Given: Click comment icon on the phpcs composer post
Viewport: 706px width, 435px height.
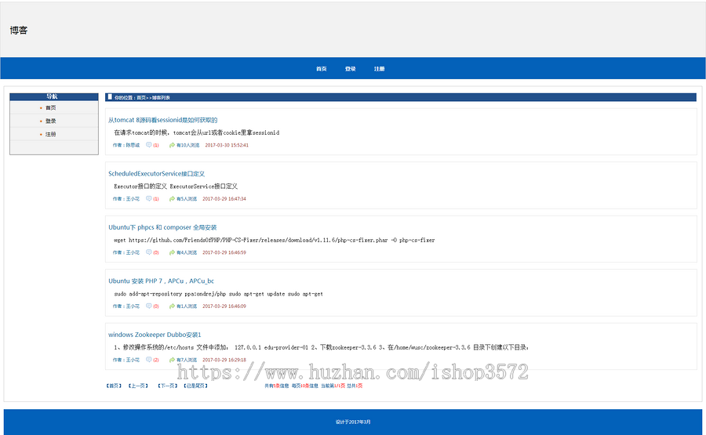Looking at the screenshot, I should click(148, 252).
